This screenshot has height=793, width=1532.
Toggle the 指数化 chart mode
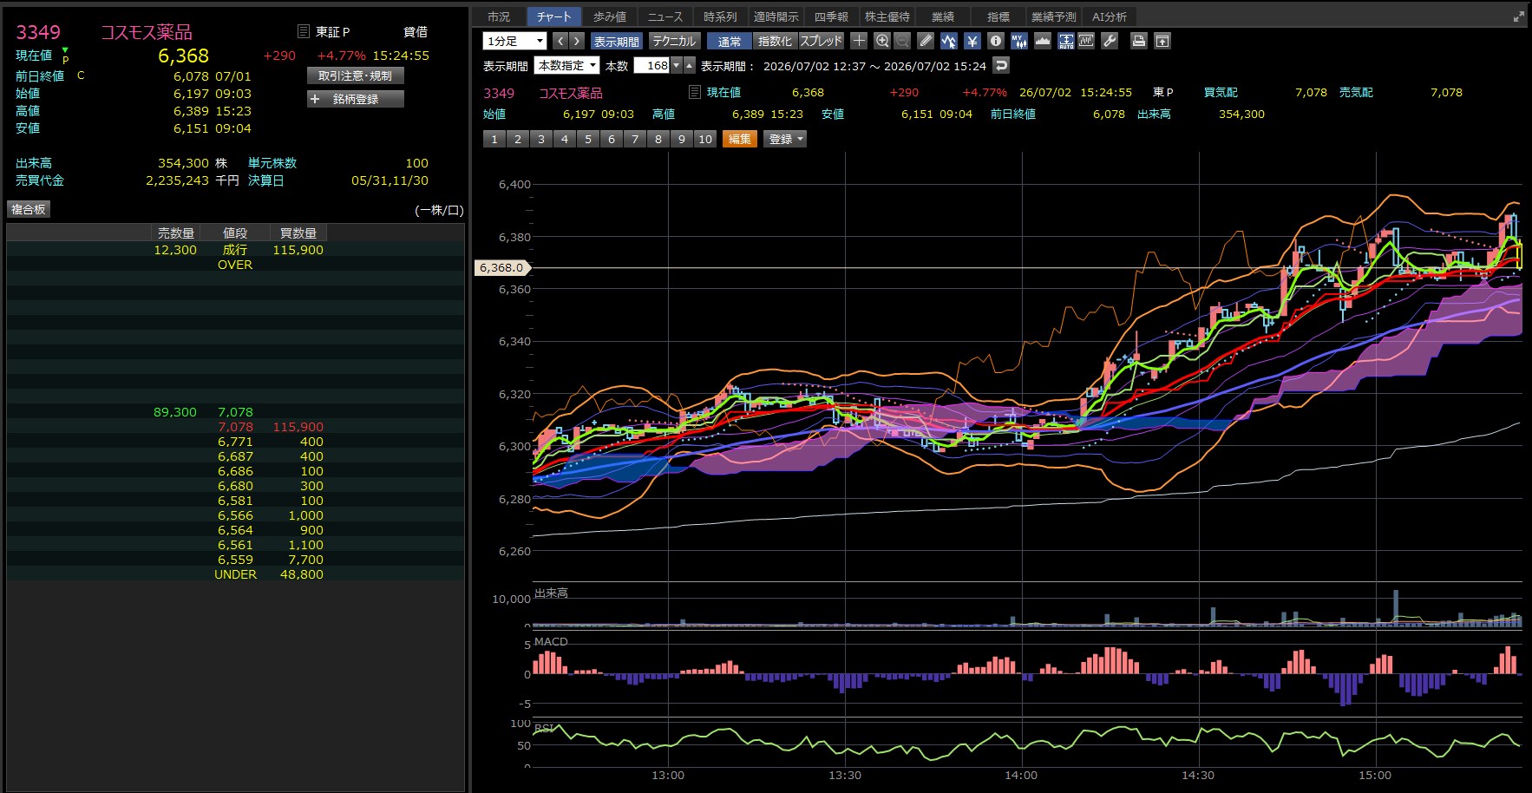[x=775, y=41]
